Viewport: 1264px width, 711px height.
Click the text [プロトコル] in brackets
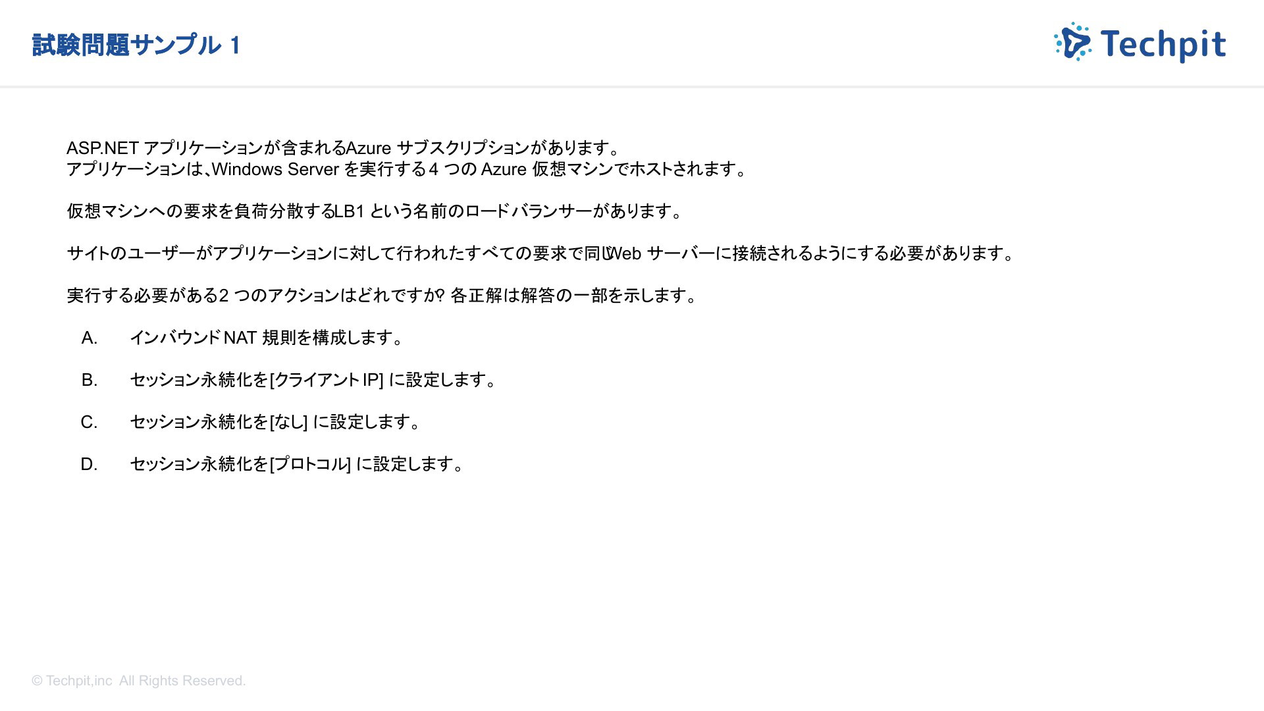point(311,464)
